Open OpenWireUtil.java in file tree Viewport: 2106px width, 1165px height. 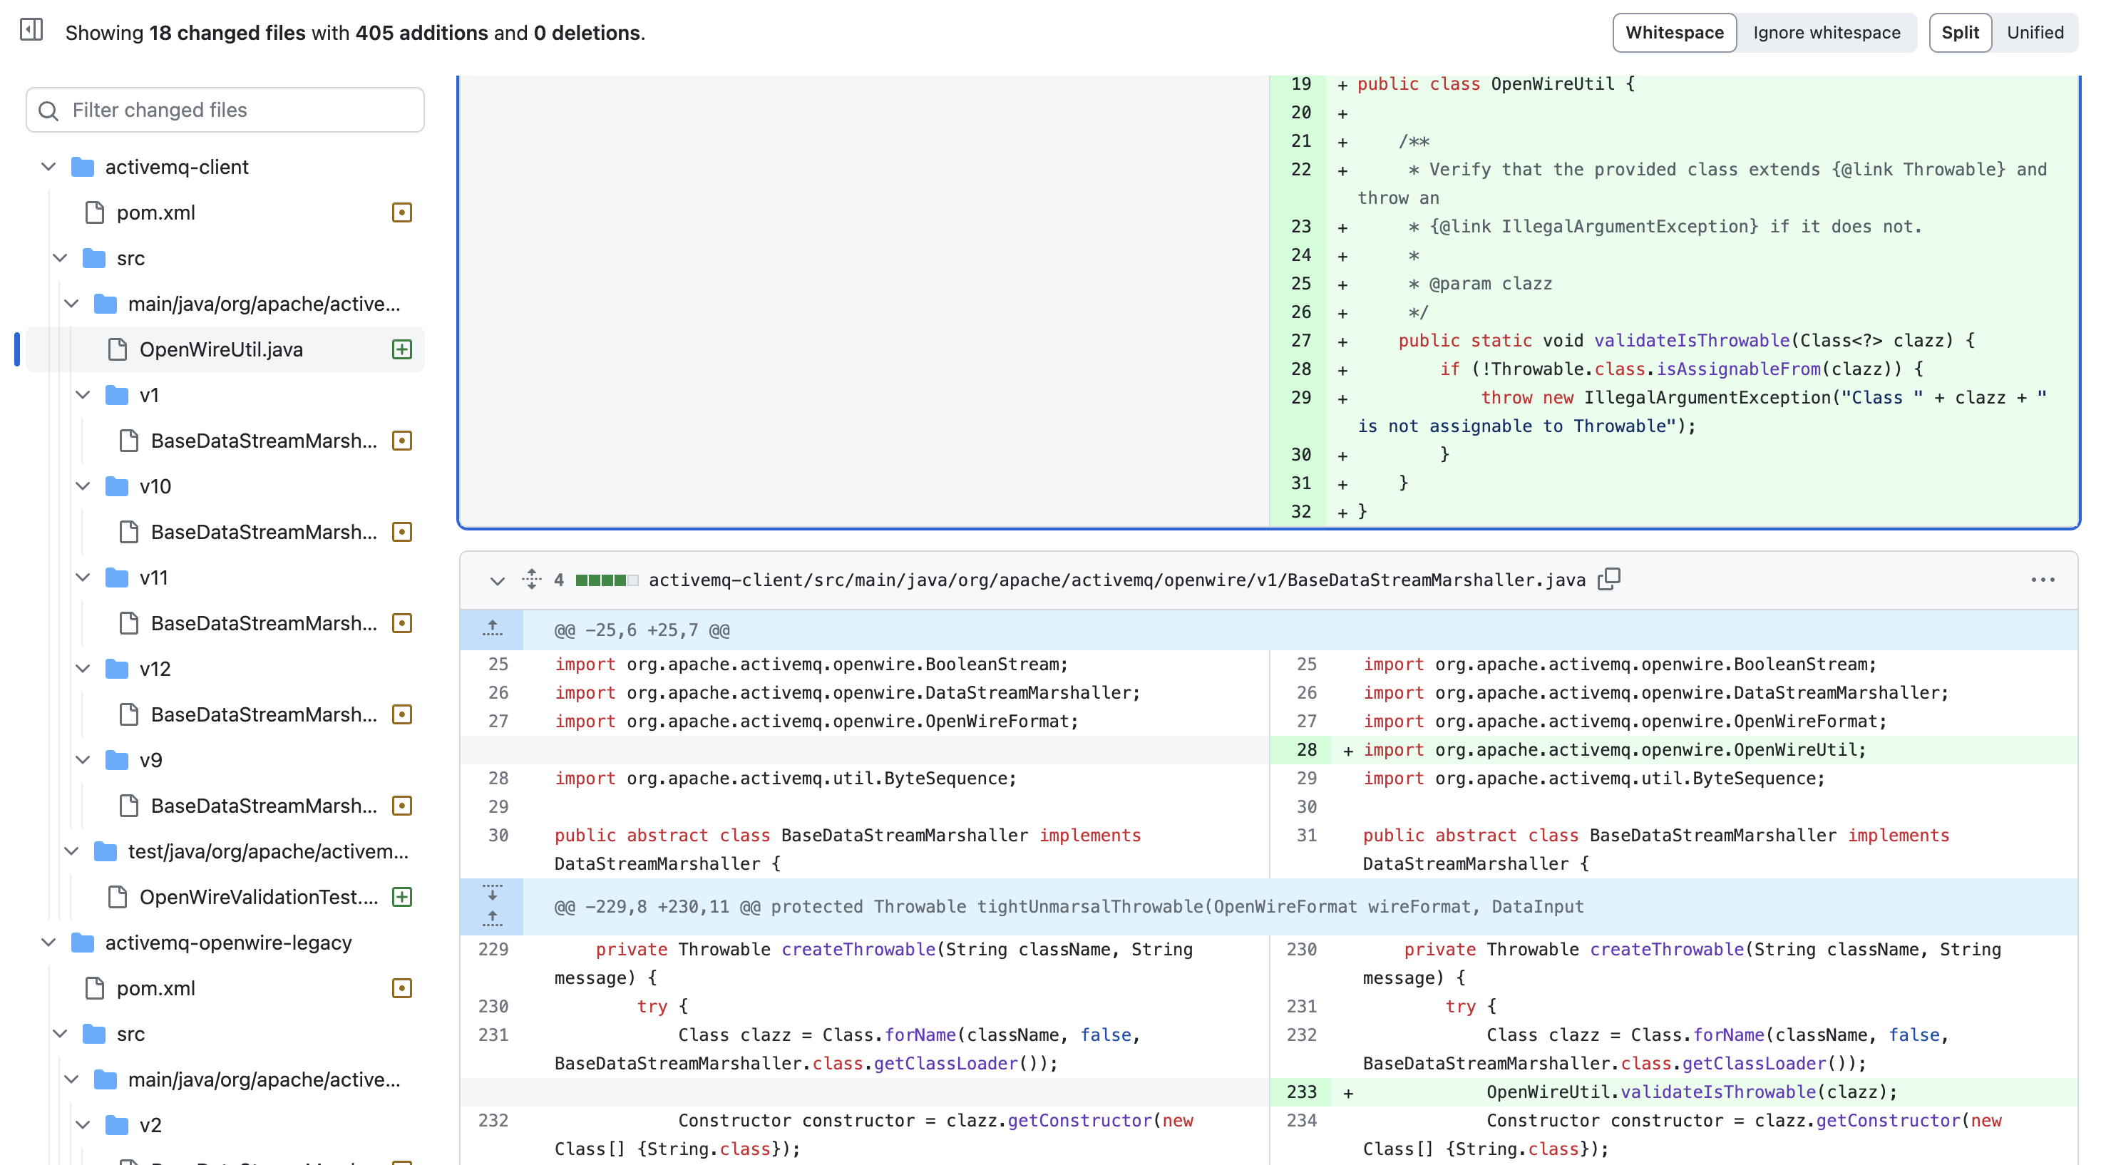click(x=221, y=349)
